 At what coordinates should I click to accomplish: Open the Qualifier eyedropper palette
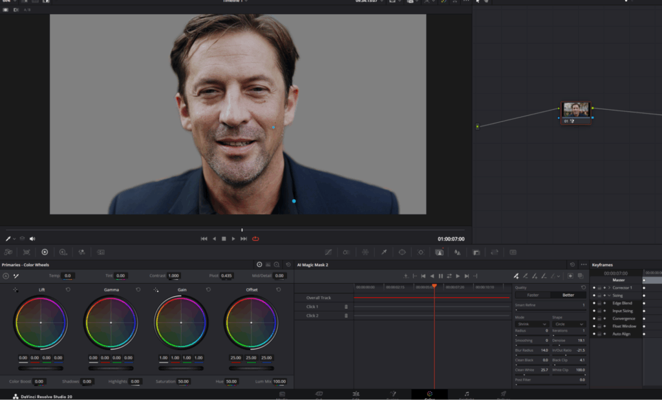coord(384,252)
